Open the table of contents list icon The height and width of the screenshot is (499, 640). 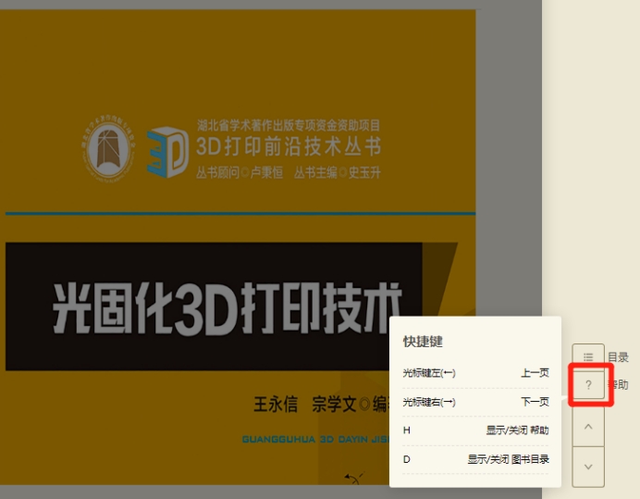click(x=588, y=356)
